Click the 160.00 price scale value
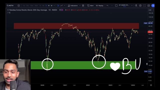The height and width of the screenshot is (90, 160). tap(151, 13)
